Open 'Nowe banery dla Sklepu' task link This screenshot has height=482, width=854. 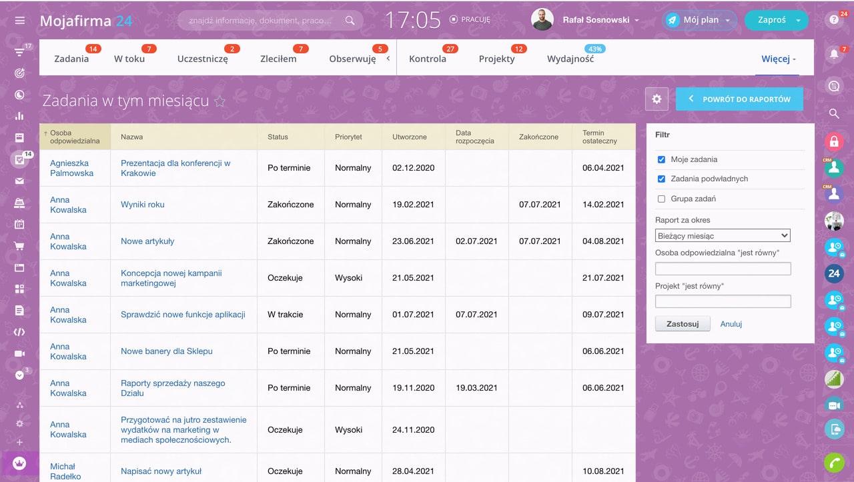coord(166,351)
